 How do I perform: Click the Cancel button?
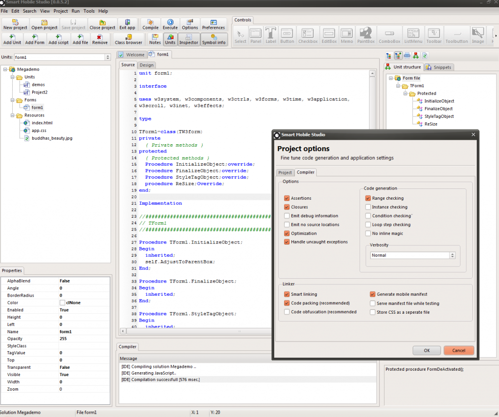pyautogui.click(x=459, y=350)
